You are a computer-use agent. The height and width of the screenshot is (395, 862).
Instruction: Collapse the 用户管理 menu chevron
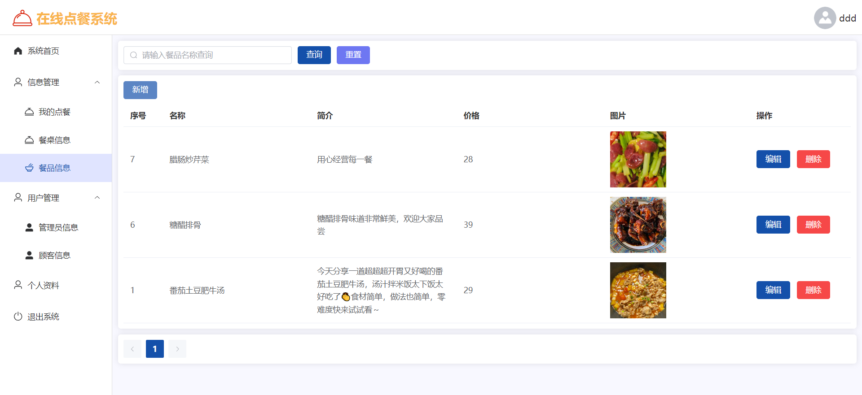pos(97,197)
